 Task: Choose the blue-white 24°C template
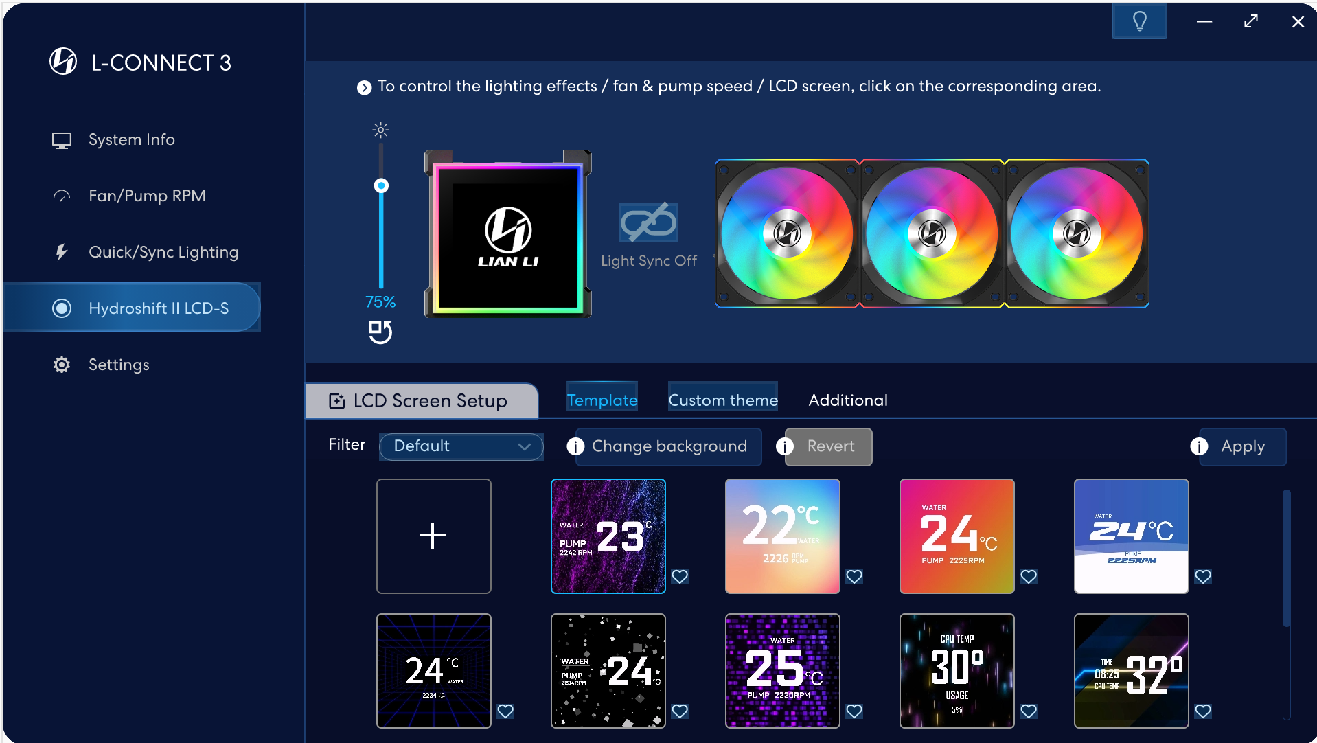[x=1132, y=536]
